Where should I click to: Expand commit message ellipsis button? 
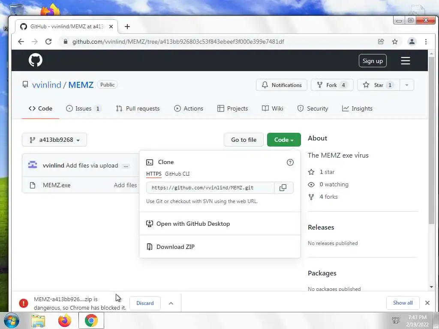tap(126, 166)
